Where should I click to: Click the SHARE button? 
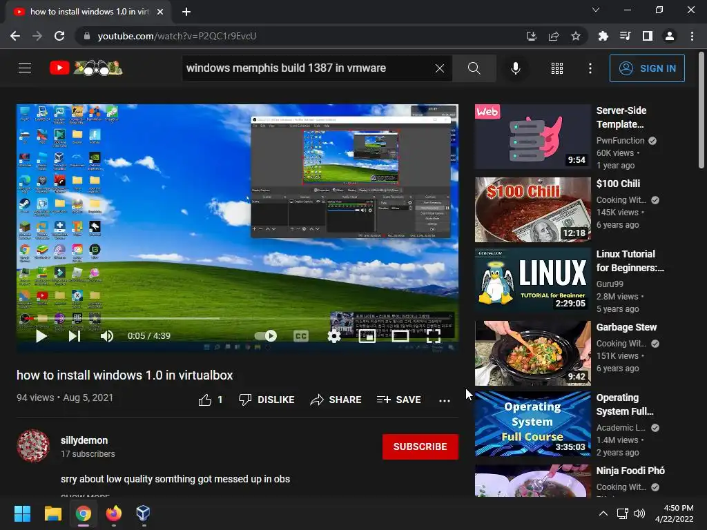(336, 400)
